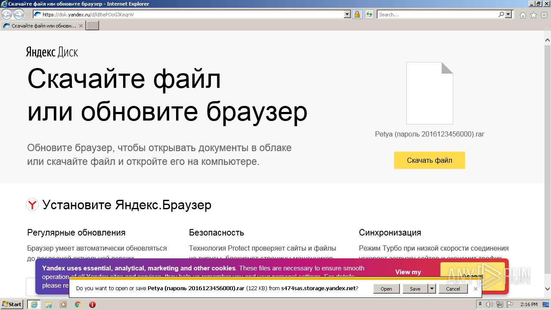Dismiss the download notification bar with X
Viewport: 551px width, 310px height.
click(476, 289)
